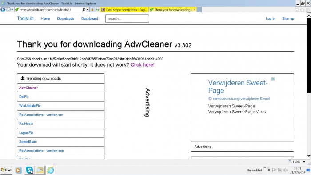This screenshot has width=311, height=175.
Task: Click the AdChoices icon on the ad
Action: 273,79
